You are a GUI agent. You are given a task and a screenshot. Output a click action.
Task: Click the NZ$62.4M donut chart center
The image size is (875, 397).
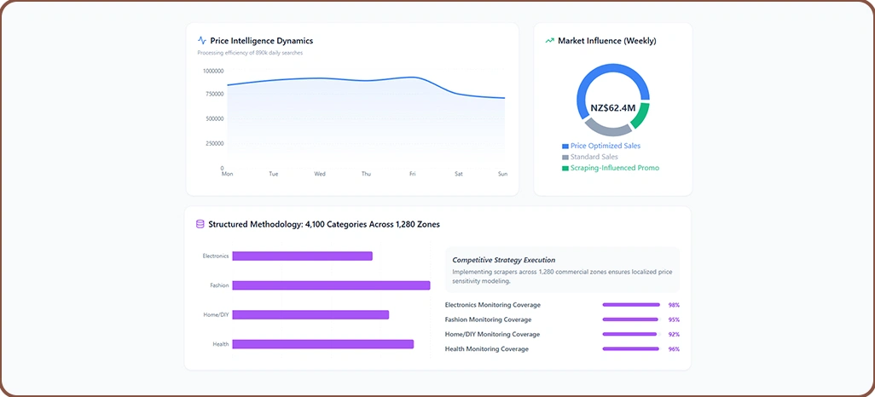pyautogui.click(x=612, y=108)
